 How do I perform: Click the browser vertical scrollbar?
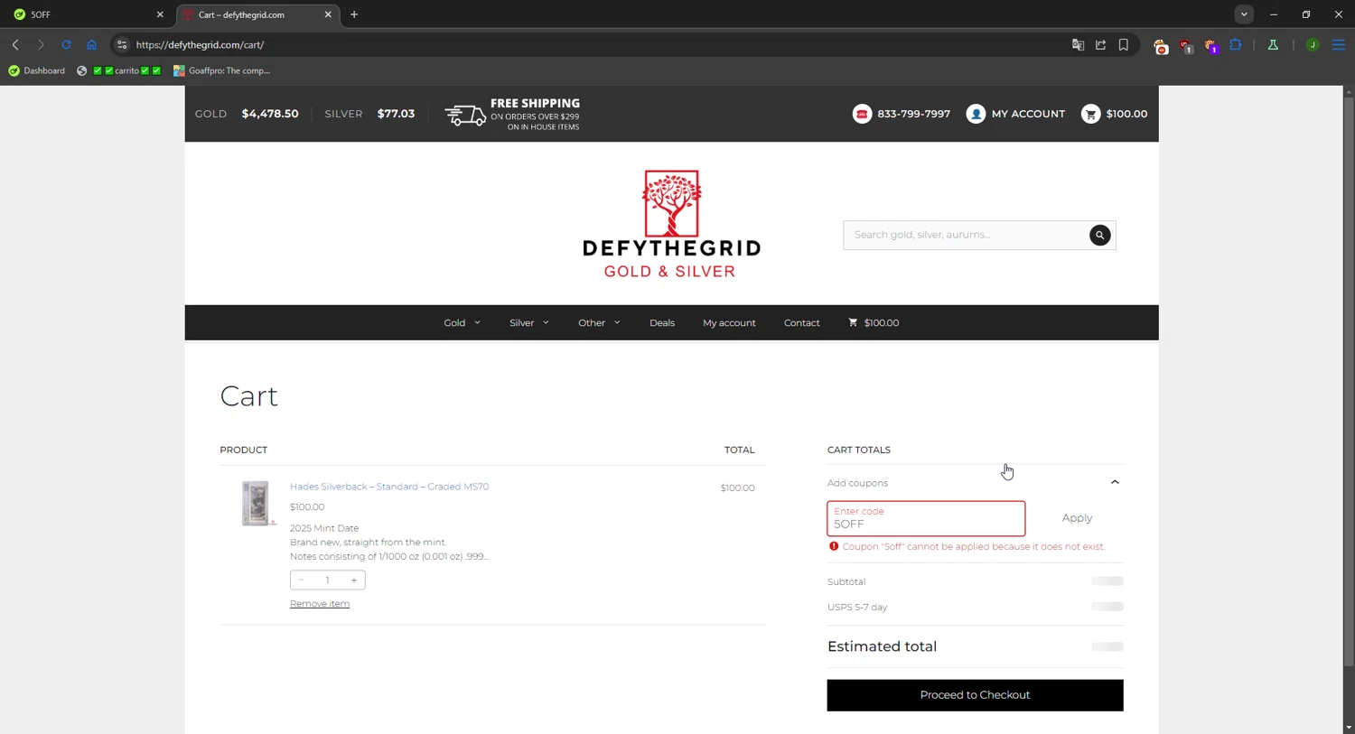[x=1349, y=384]
